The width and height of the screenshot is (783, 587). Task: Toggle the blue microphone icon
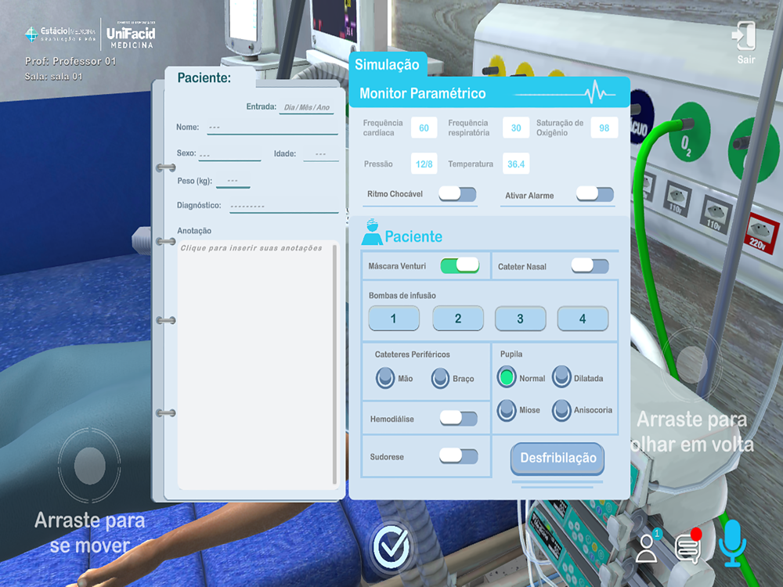[x=732, y=544]
